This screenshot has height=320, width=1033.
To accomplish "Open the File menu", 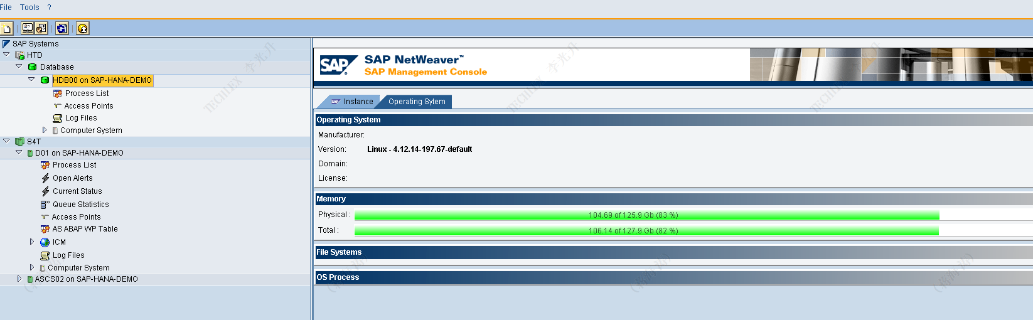I will click(6, 8).
